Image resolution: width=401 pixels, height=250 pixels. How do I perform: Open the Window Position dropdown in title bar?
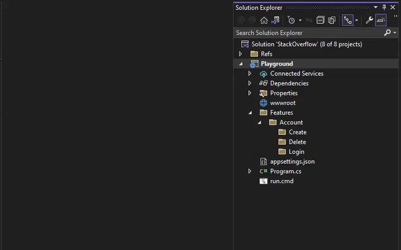pyautogui.click(x=376, y=7)
